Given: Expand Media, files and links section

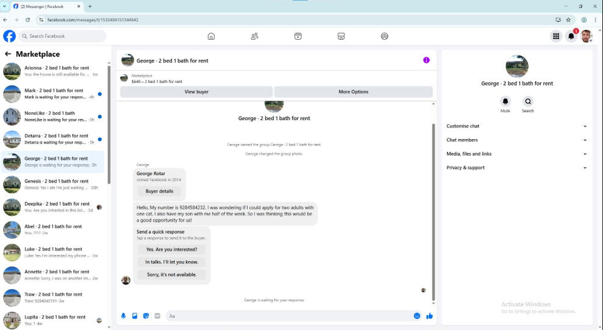Looking at the screenshot, I should 516,154.
